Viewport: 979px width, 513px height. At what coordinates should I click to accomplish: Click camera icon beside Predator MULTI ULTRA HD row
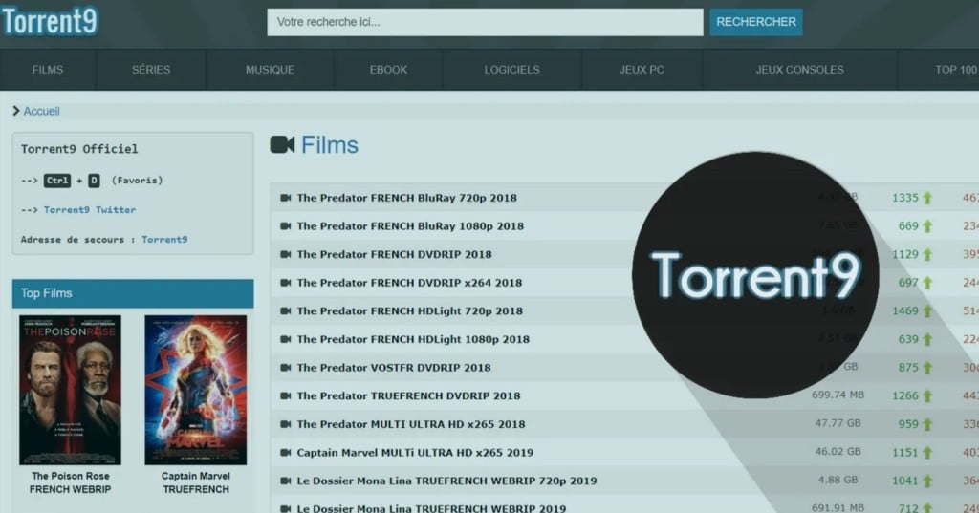285,424
